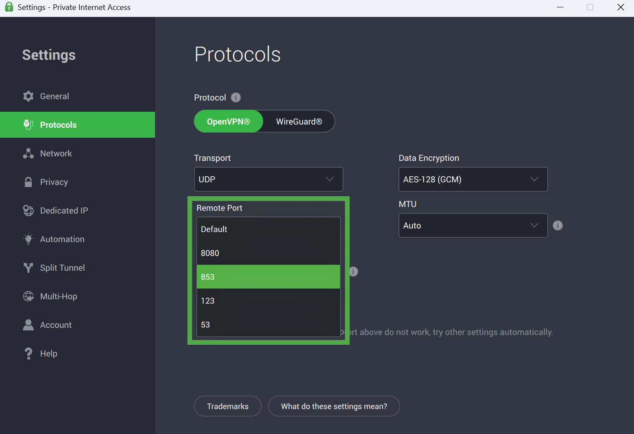Select port 8080 in the Remote Port list

tap(268, 253)
